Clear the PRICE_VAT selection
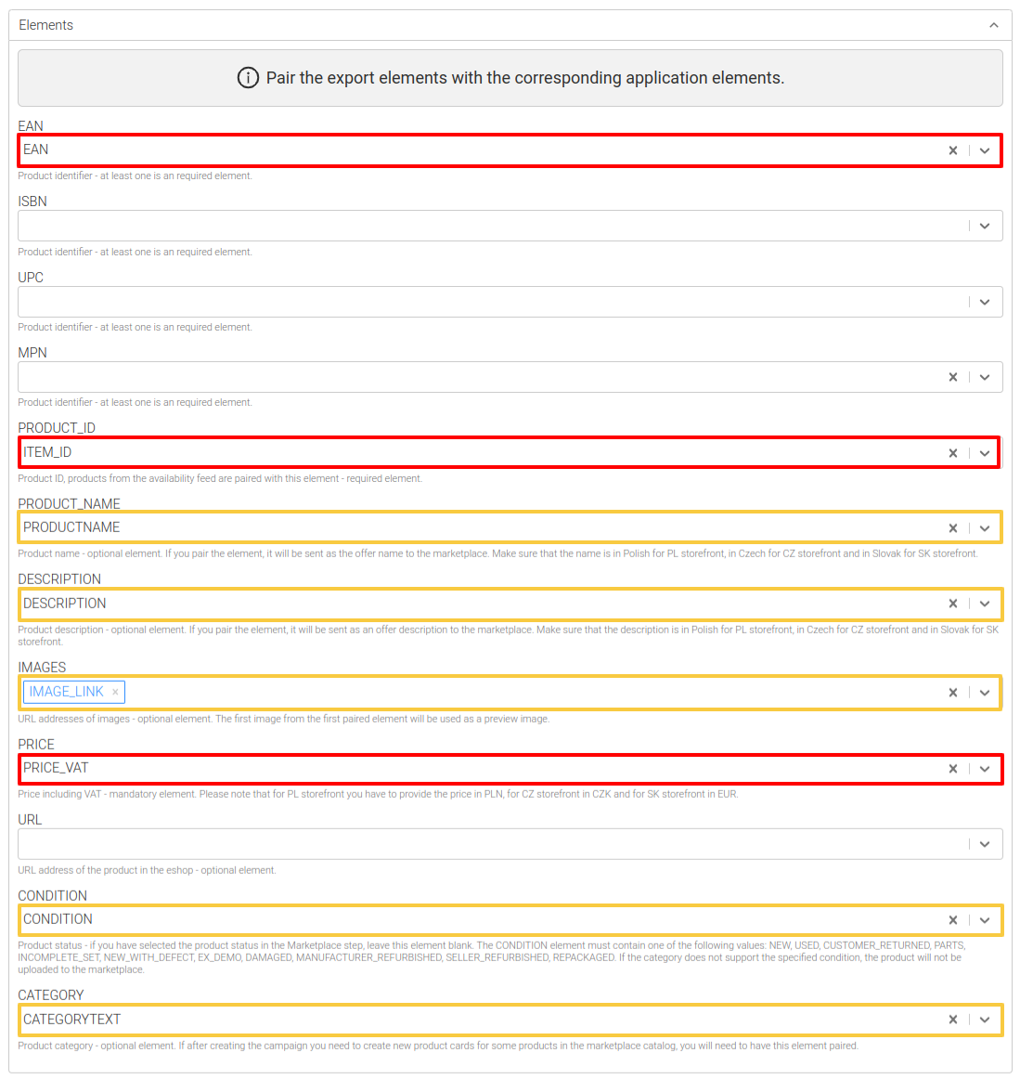Viewport: 1020px width, 1079px height. 952,769
